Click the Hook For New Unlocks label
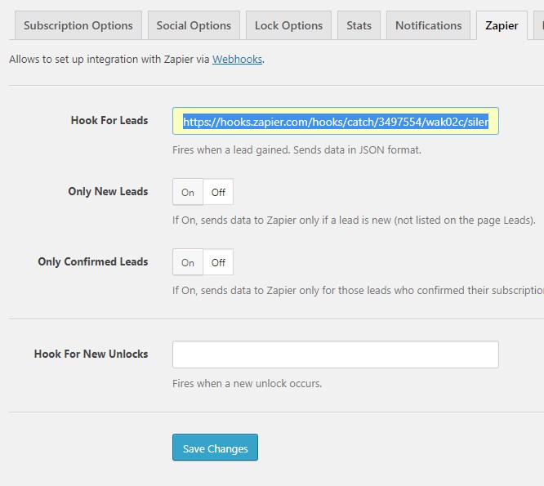This screenshot has height=486, width=544. (91, 354)
